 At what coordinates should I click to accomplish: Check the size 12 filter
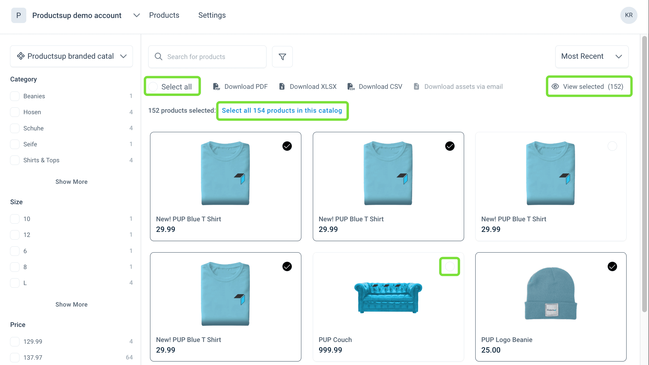click(x=15, y=235)
